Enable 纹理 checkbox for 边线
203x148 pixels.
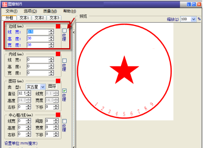(64, 31)
